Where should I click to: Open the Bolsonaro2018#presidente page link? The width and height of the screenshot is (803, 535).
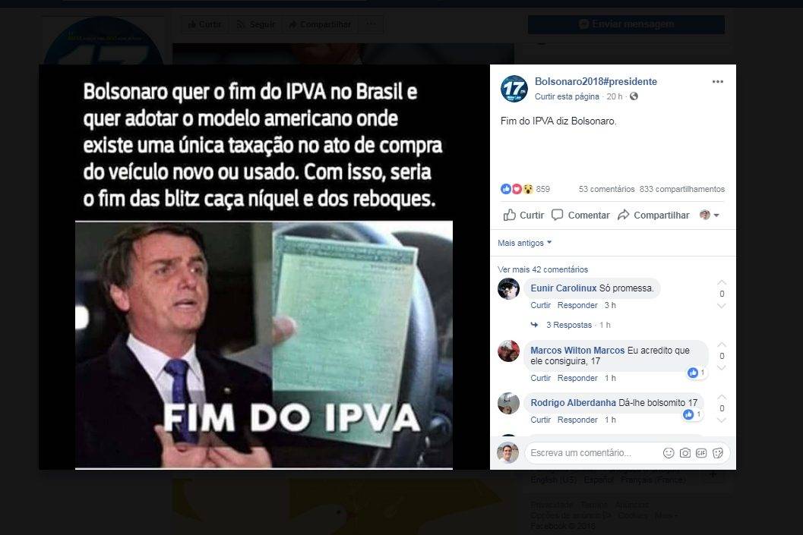(596, 81)
